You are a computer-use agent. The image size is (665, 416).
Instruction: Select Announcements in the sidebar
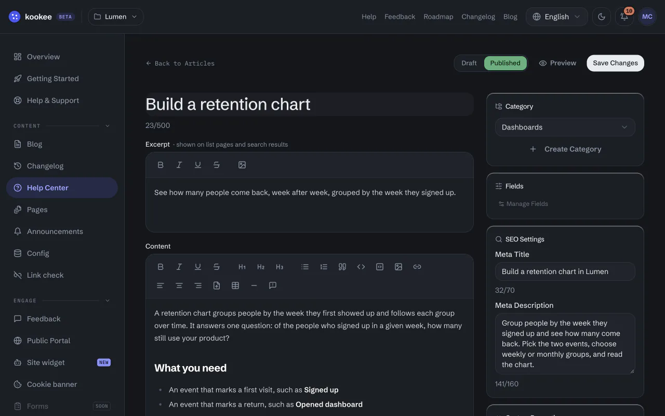(x=62, y=231)
